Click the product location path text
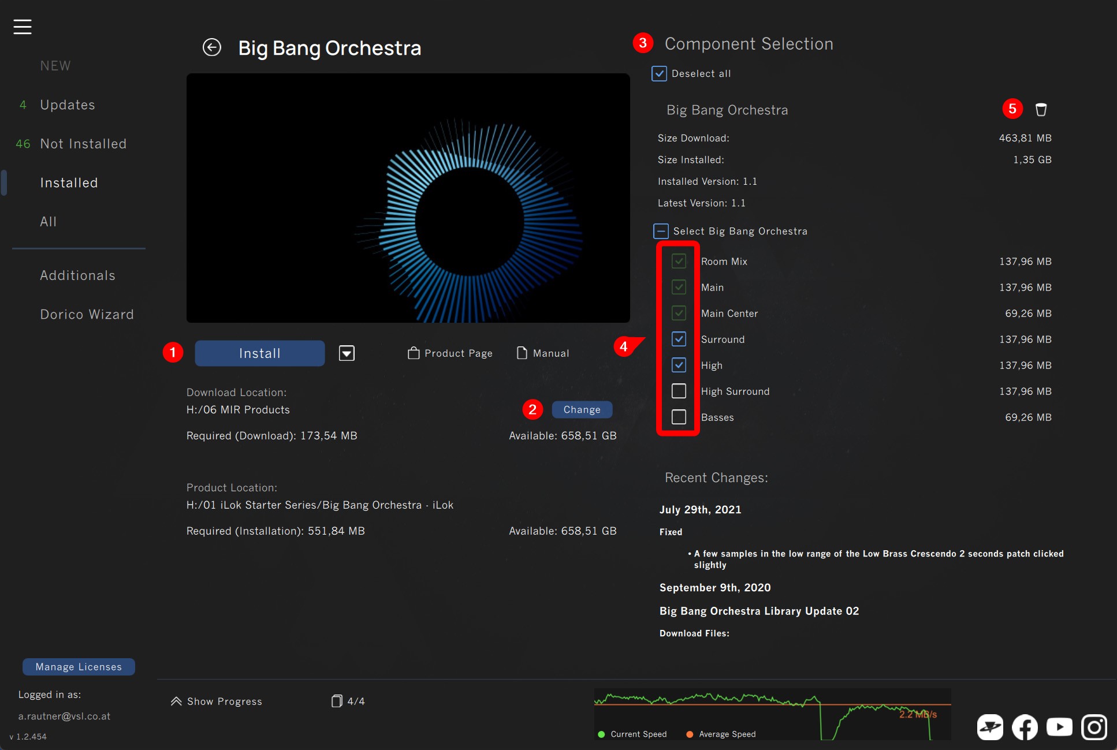 [x=319, y=505]
